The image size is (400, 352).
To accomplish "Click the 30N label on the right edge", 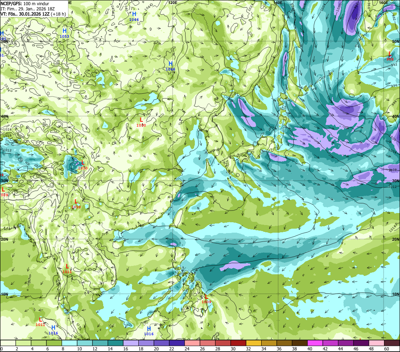I will click(396, 181).
